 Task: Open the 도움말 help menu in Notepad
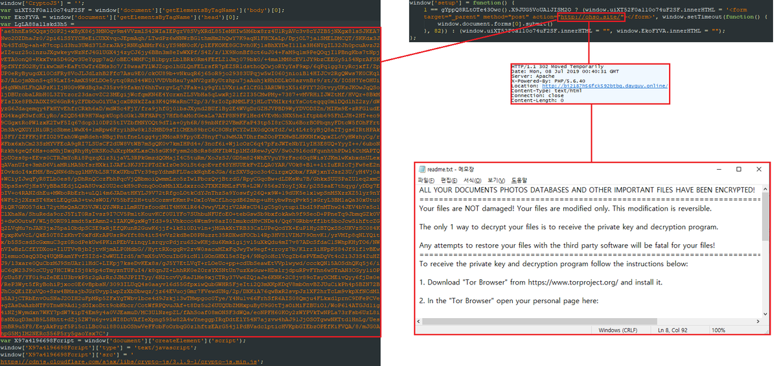click(x=519, y=179)
